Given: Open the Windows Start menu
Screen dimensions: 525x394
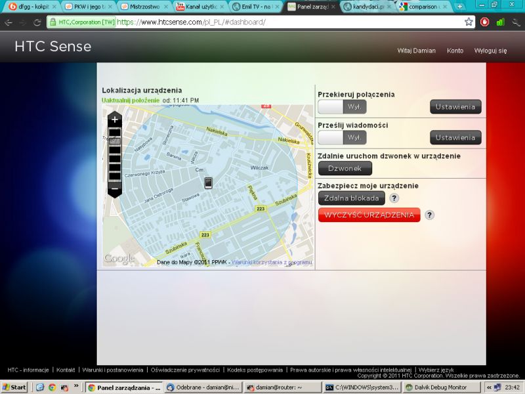Looking at the screenshot, I should [14, 387].
